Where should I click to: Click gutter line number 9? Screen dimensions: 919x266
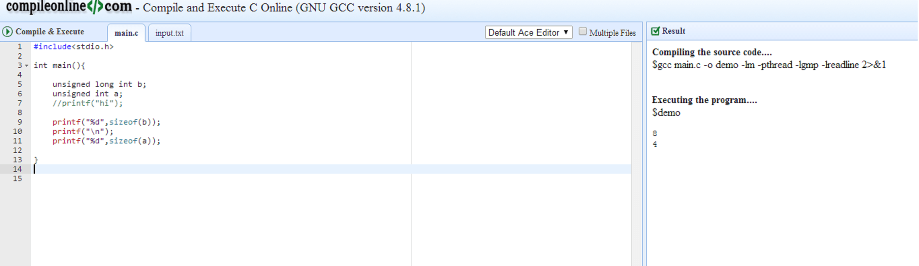click(20, 122)
